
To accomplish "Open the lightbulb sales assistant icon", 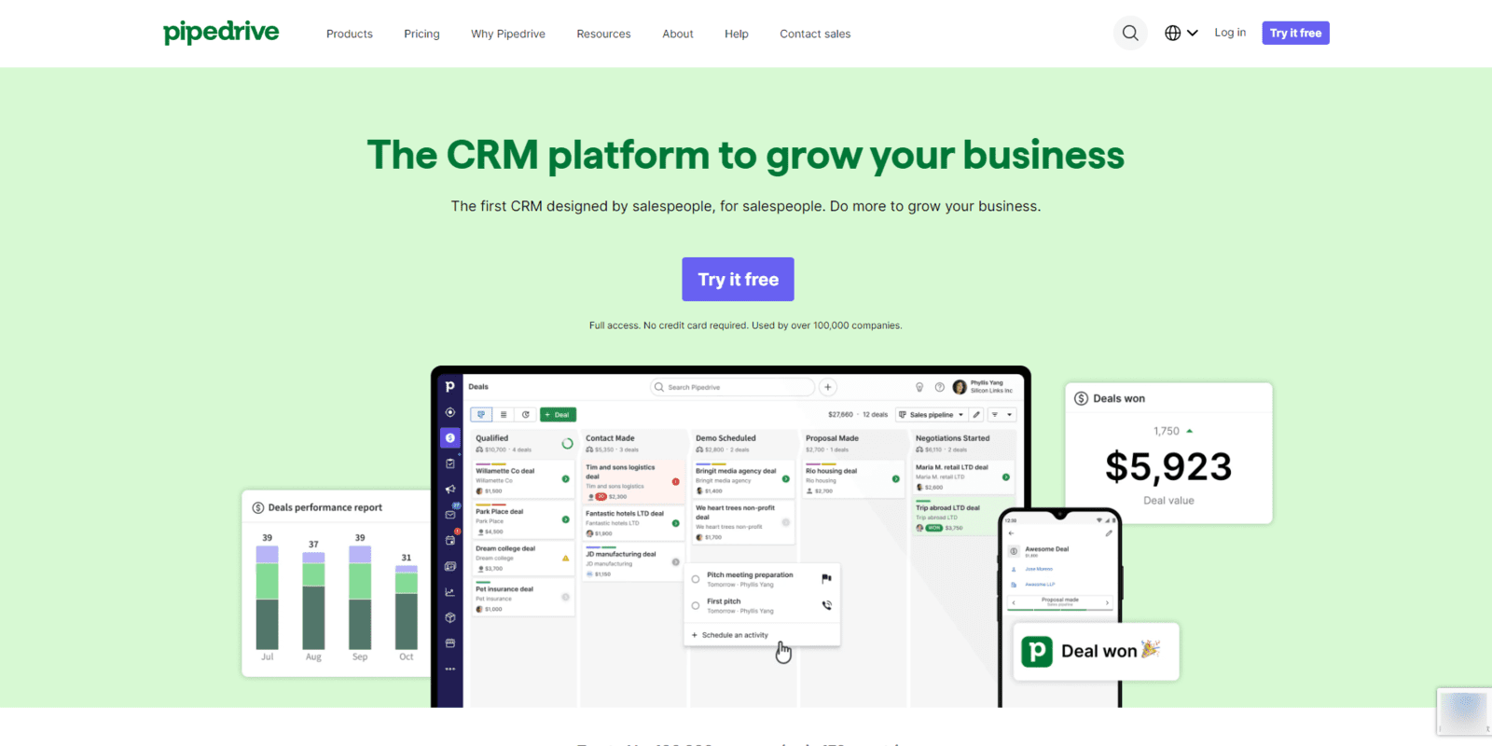I will point(919,387).
